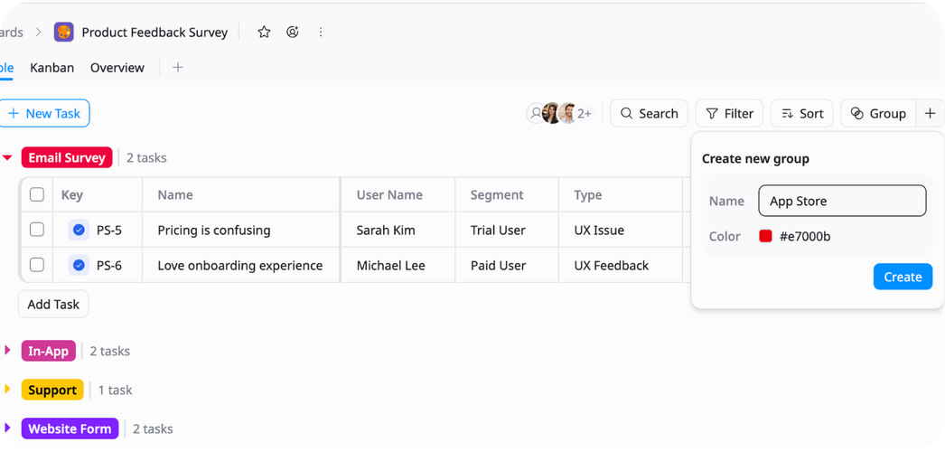
Task: Check the PS-5 row checkbox
Action: pos(37,230)
